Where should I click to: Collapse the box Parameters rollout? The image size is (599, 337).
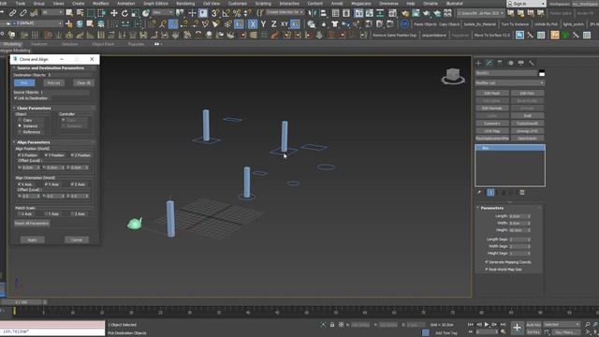pyautogui.click(x=509, y=208)
